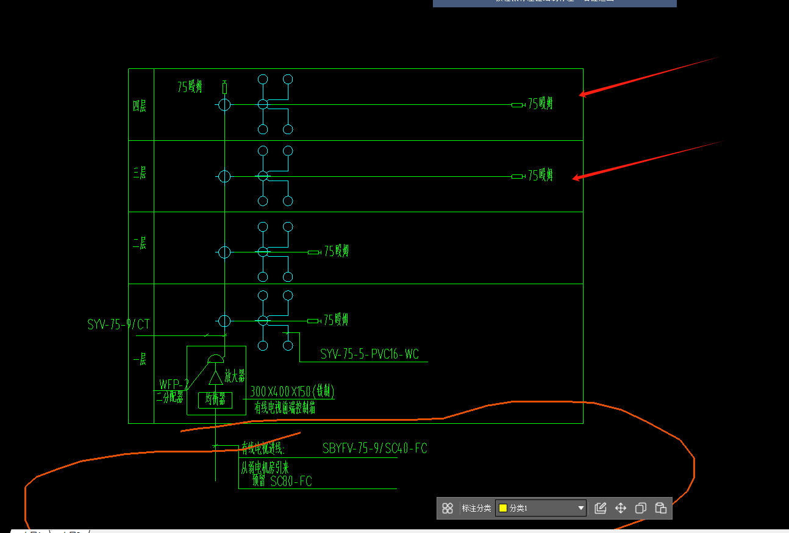Click the copy annotation icon

pos(641,508)
